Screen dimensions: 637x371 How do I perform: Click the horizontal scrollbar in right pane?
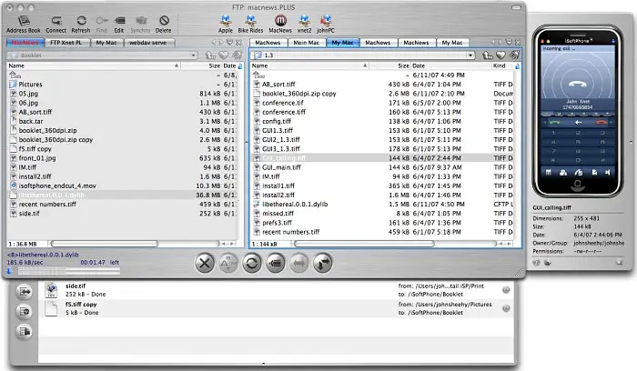pos(364,244)
